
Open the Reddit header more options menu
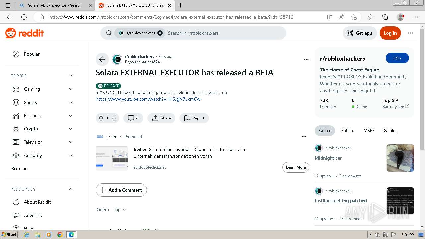(410, 33)
